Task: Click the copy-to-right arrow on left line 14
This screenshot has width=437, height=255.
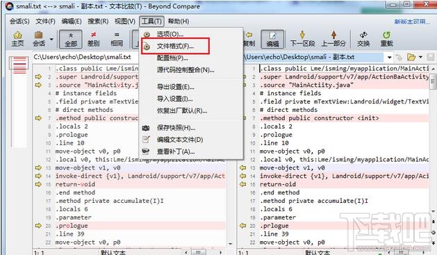Action: (x=38, y=176)
